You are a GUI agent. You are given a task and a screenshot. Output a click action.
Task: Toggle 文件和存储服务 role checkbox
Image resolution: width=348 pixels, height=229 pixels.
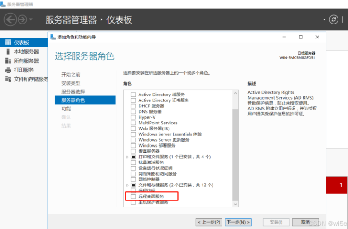click(133, 185)
